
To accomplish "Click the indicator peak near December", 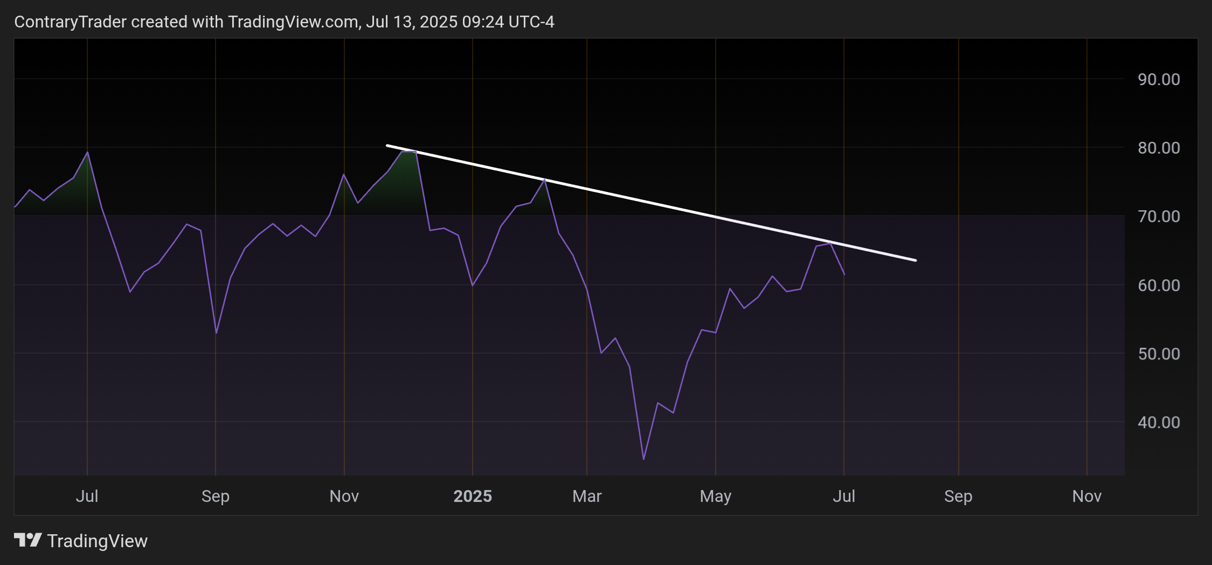I will (x=408, y=151).
